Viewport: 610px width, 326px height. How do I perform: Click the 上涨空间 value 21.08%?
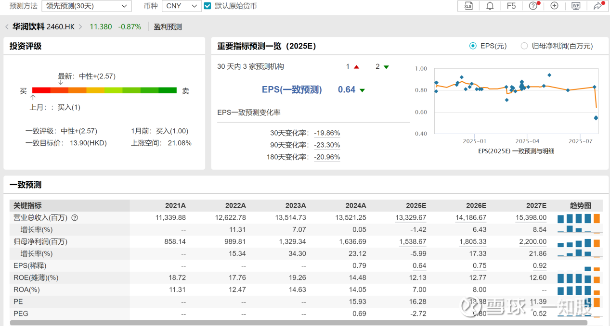tap(180, 143)
